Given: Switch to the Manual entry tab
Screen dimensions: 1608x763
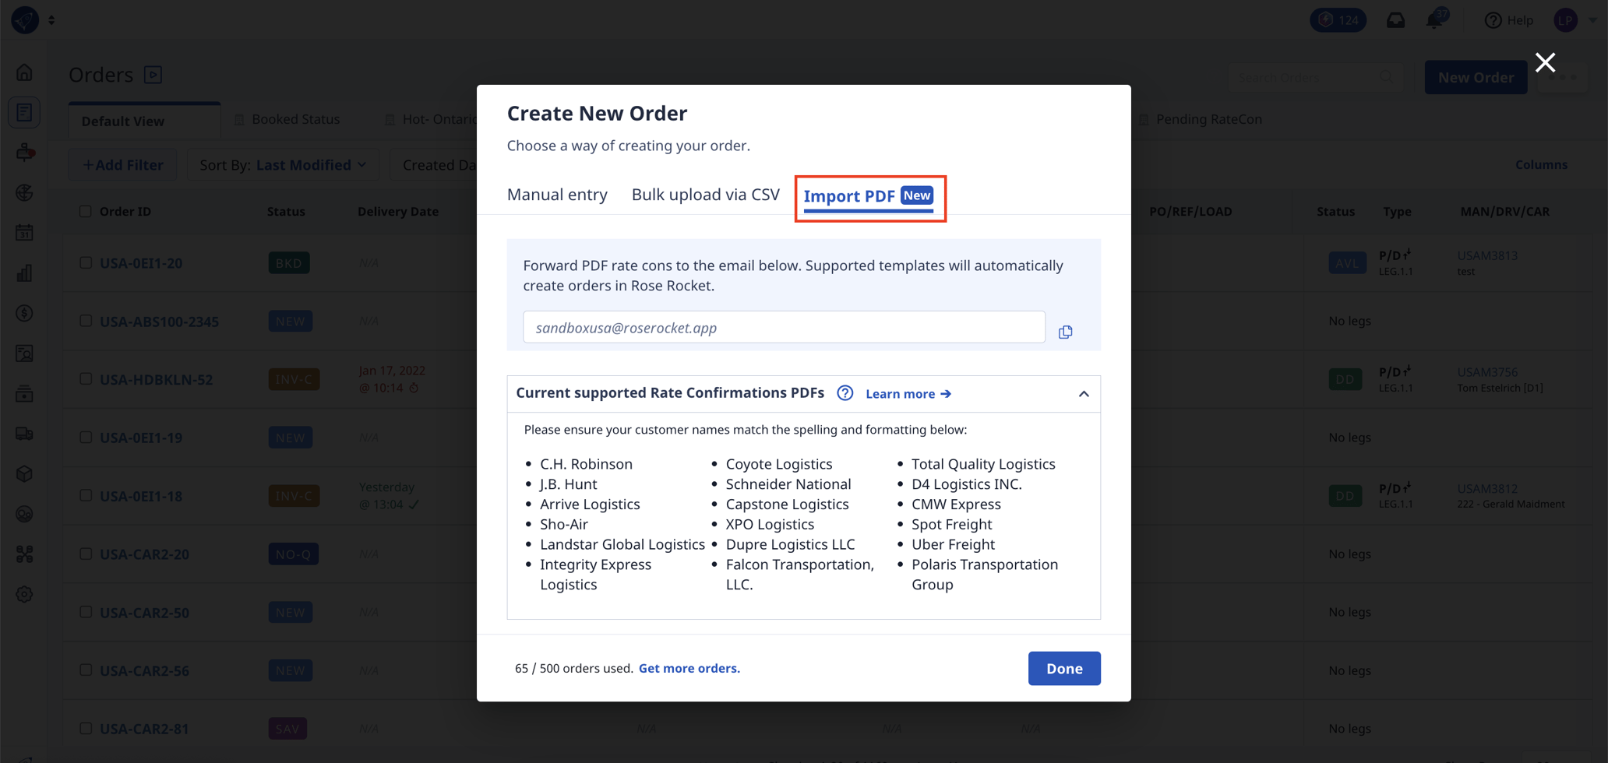Looking at the screenshot, I should coord(557,195).
